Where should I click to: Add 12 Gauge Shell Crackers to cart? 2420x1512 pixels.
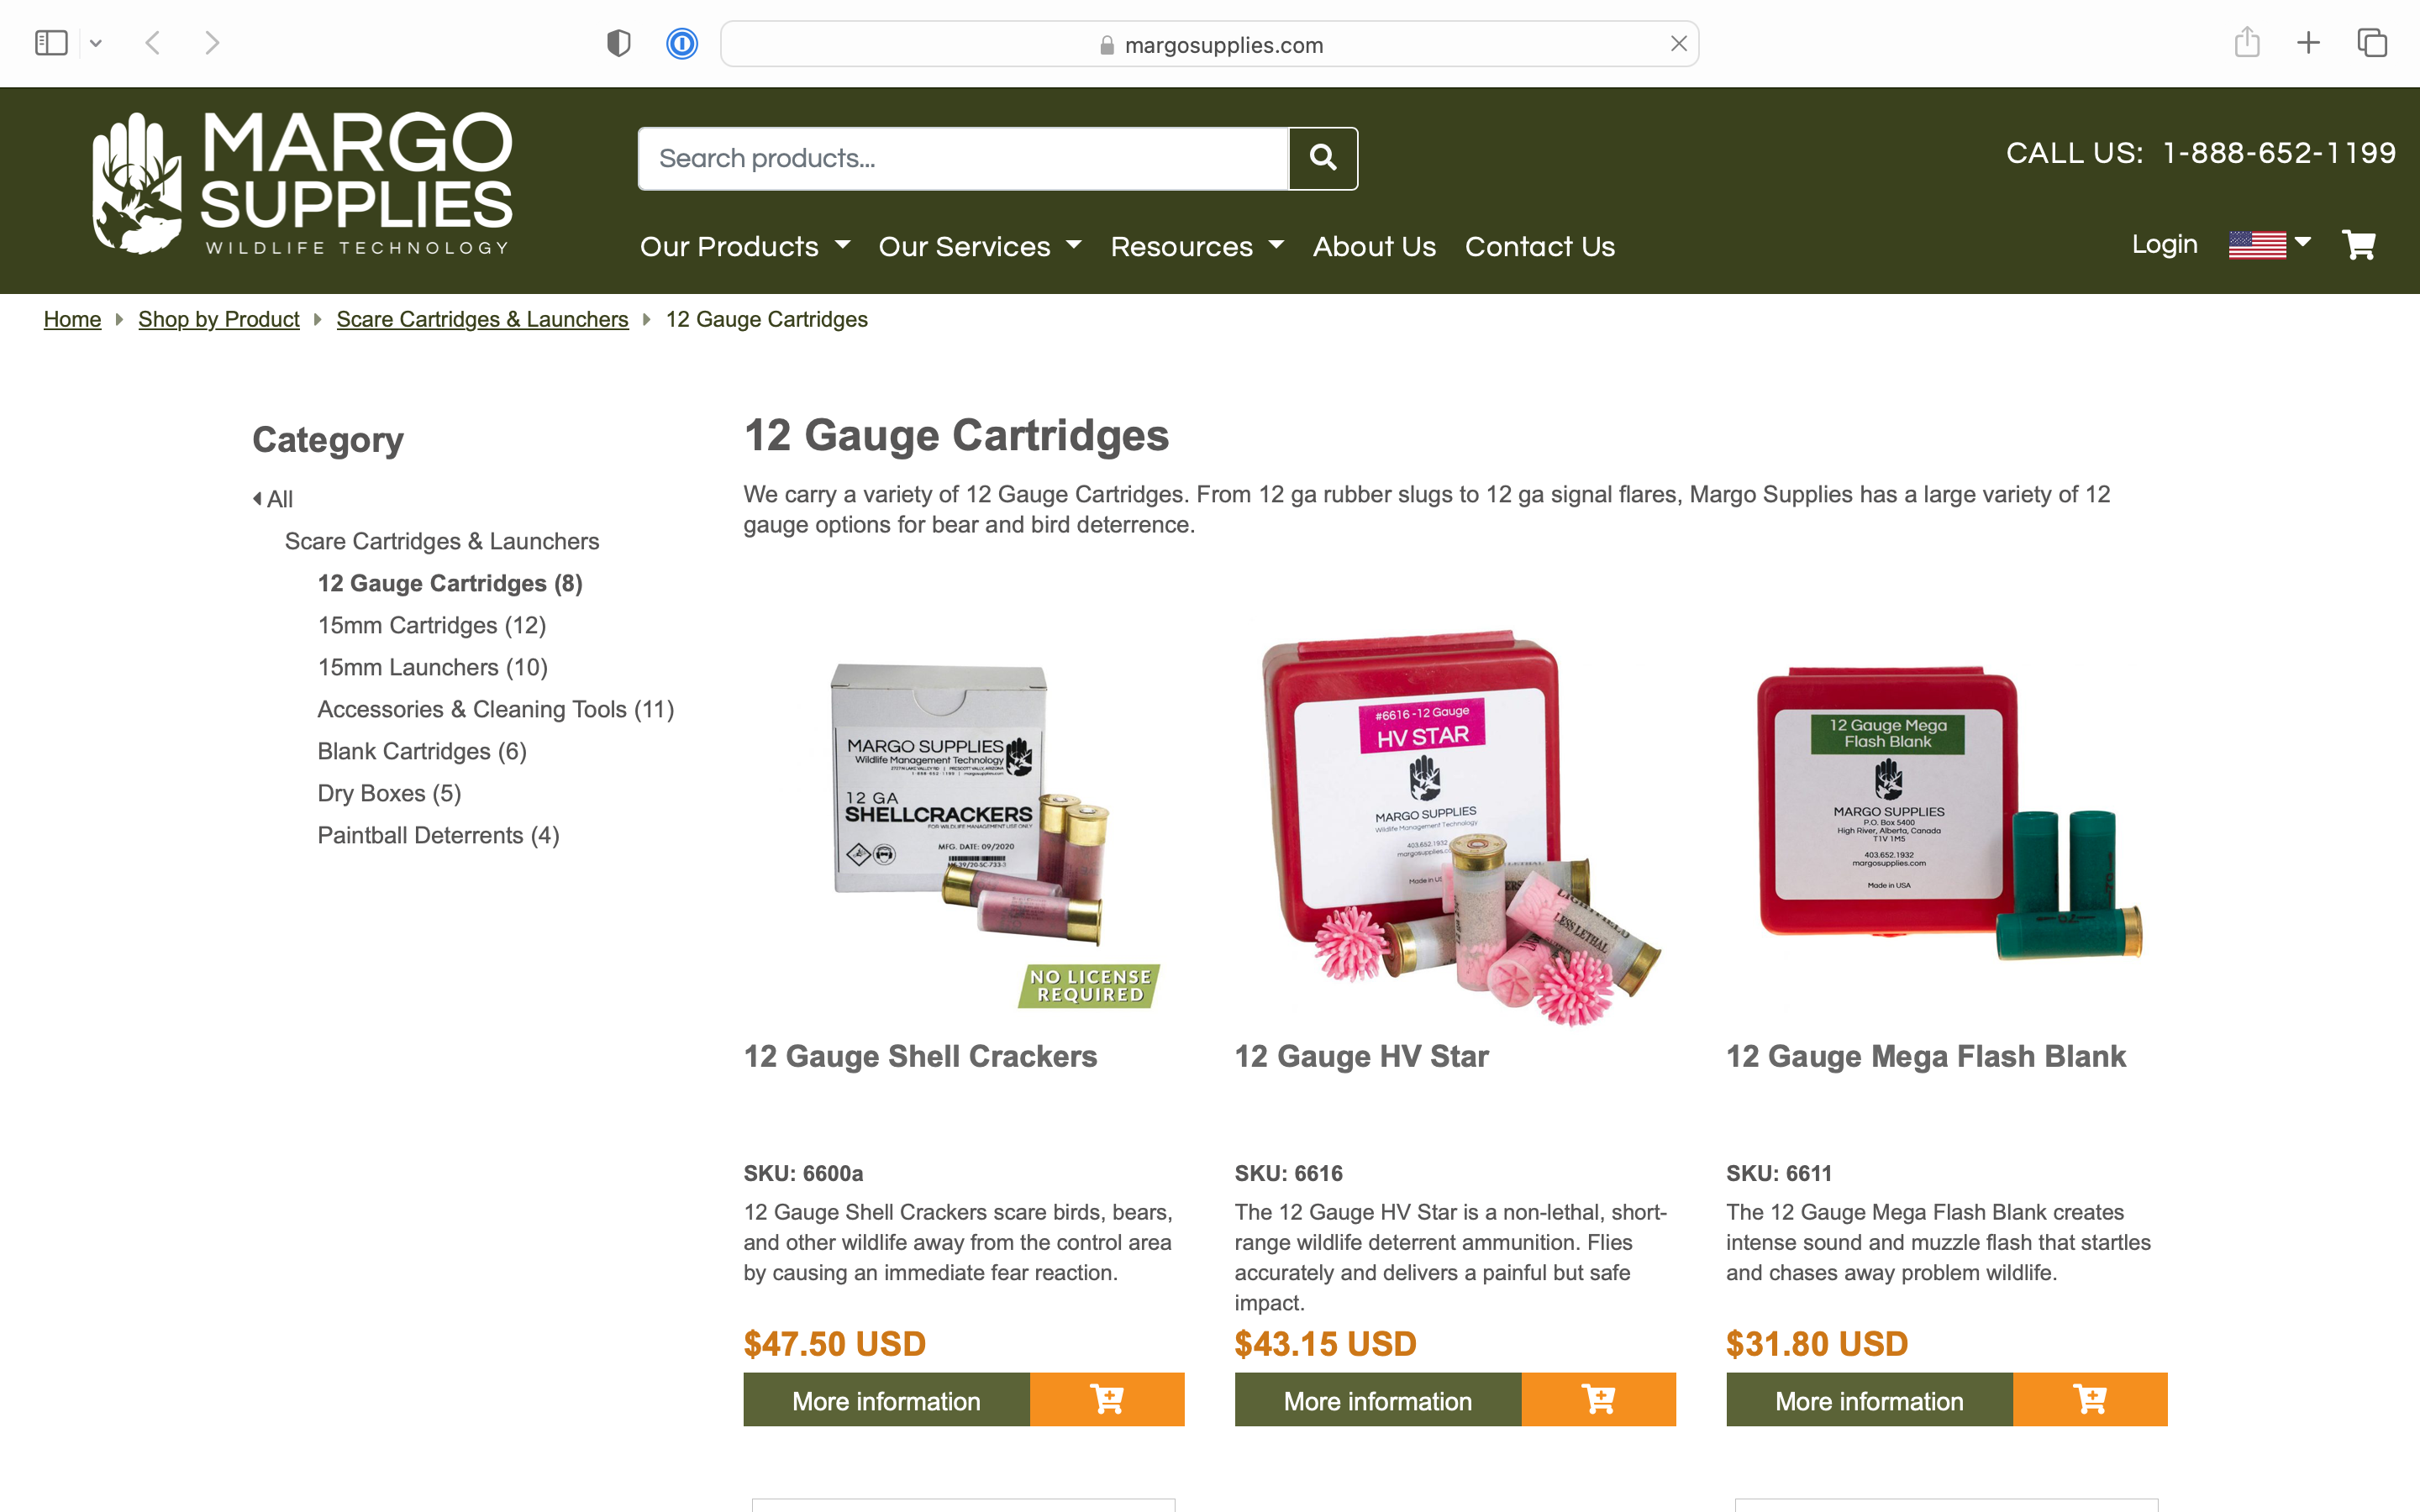point(1106,1399)
